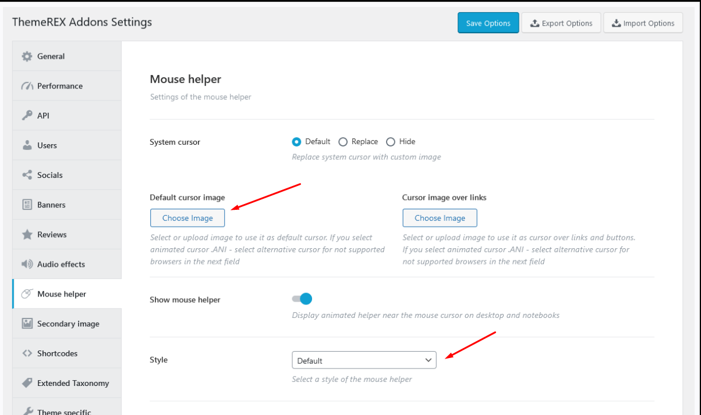The height and width of the screenshot is (415, 701).
Task: Click the General gear icon
Action: pos(27,56)
